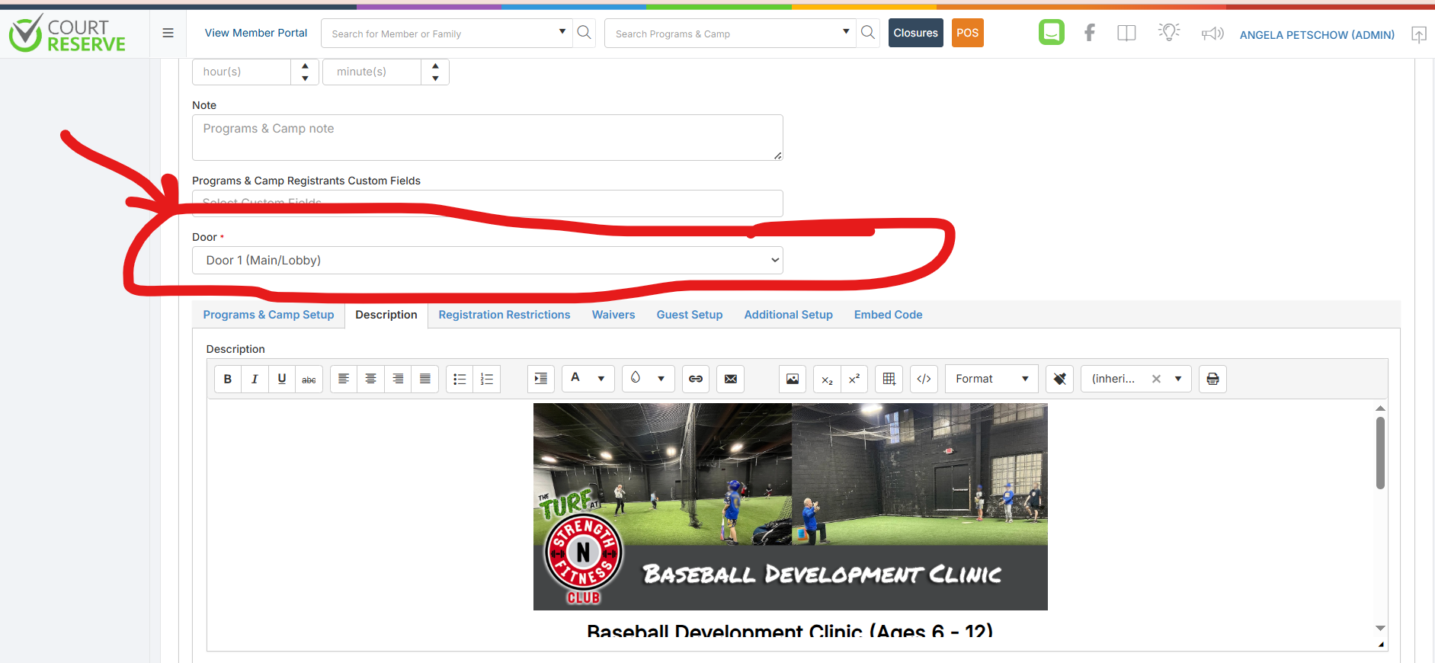Click the print icon in editor
This screenshot has height=663, width=1435.
(1212, 379)
